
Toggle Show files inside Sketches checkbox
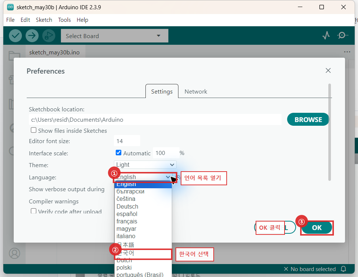click(33, 130)
